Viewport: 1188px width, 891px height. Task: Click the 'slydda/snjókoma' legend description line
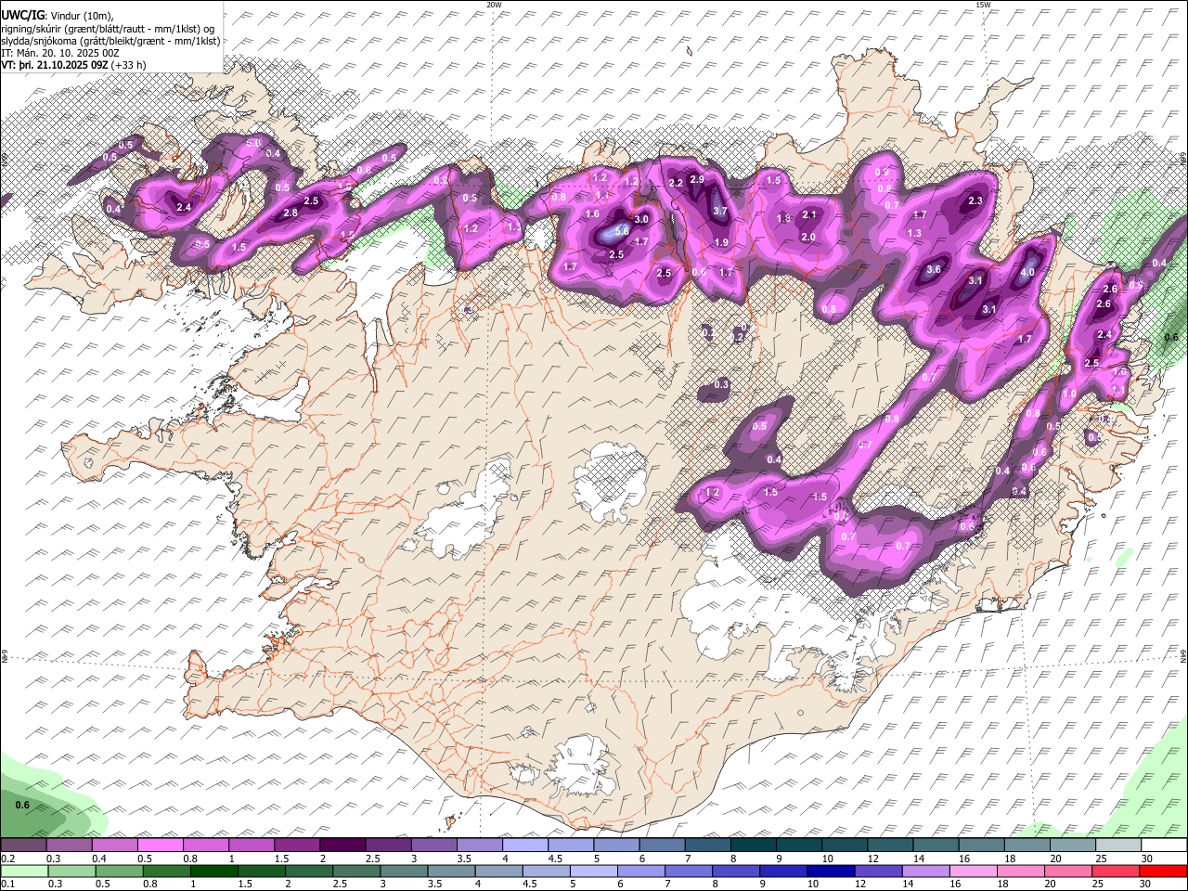110,41
